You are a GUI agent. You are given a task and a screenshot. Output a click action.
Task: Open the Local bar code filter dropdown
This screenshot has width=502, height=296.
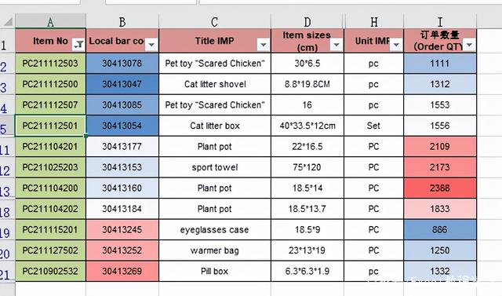point(151,45)
